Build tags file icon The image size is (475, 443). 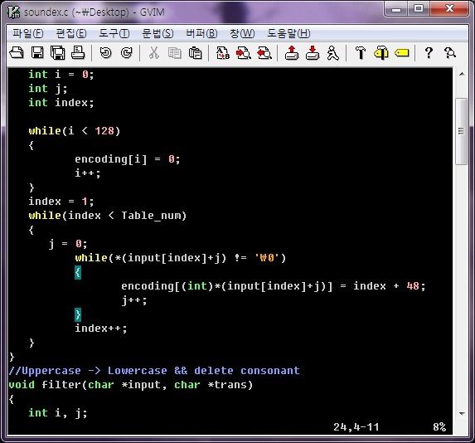pyautogui.click(x=381, y=53)
